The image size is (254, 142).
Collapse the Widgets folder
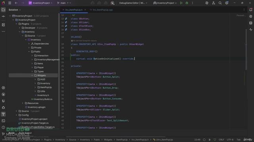tap(32, 75)
